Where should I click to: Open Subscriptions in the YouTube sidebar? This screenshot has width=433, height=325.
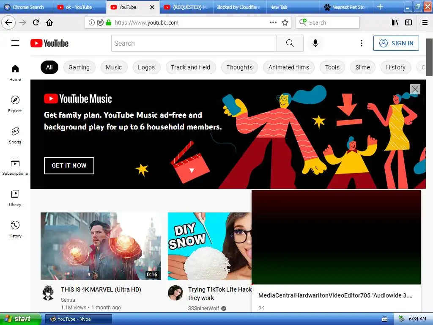point(15,167)
